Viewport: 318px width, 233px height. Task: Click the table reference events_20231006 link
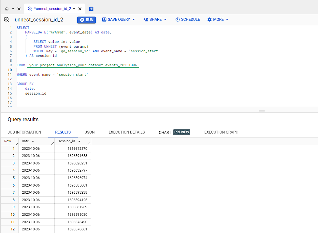click(83, 65)
